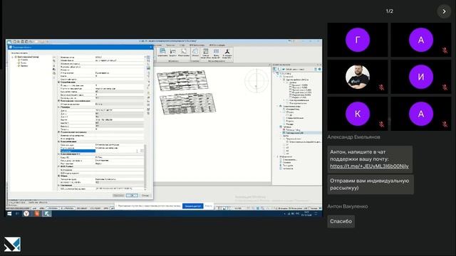
Task: Open the orange app on the shared taskbar
Action: [36, 213]
